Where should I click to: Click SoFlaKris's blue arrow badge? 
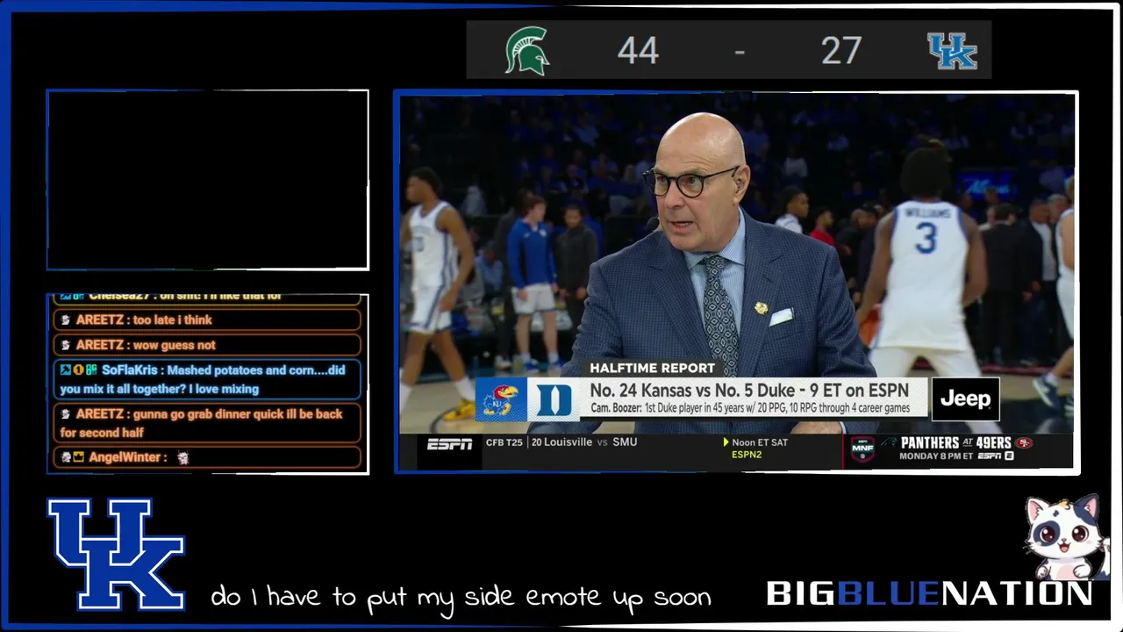point(66,370)
